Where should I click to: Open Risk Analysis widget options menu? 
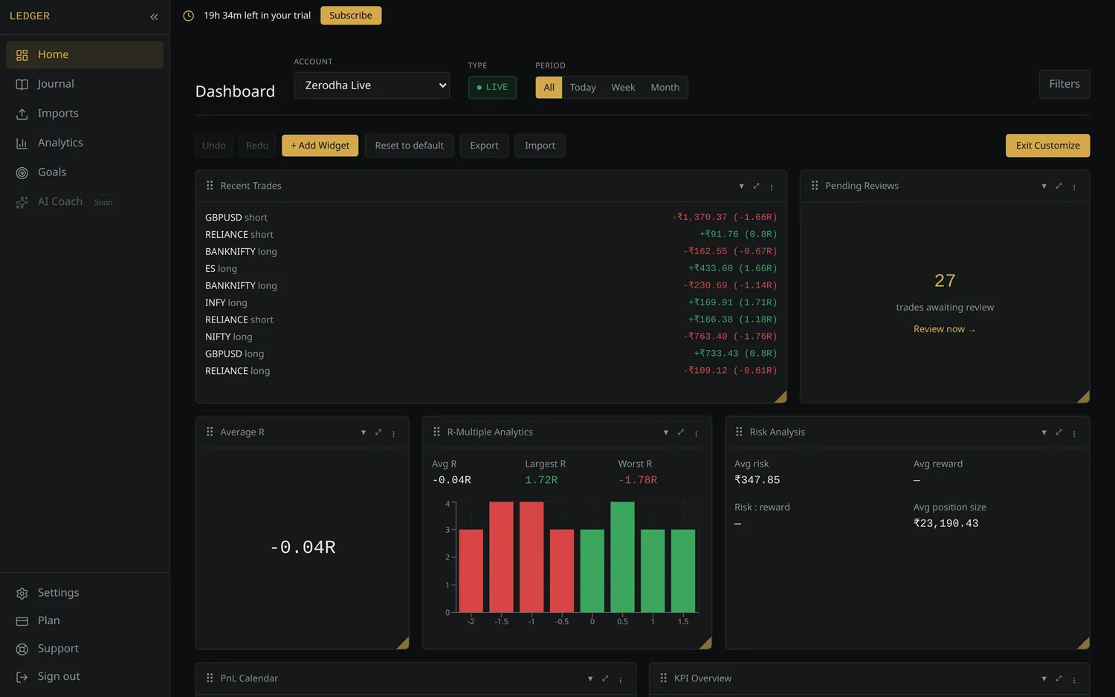(x=1074, y=433)
